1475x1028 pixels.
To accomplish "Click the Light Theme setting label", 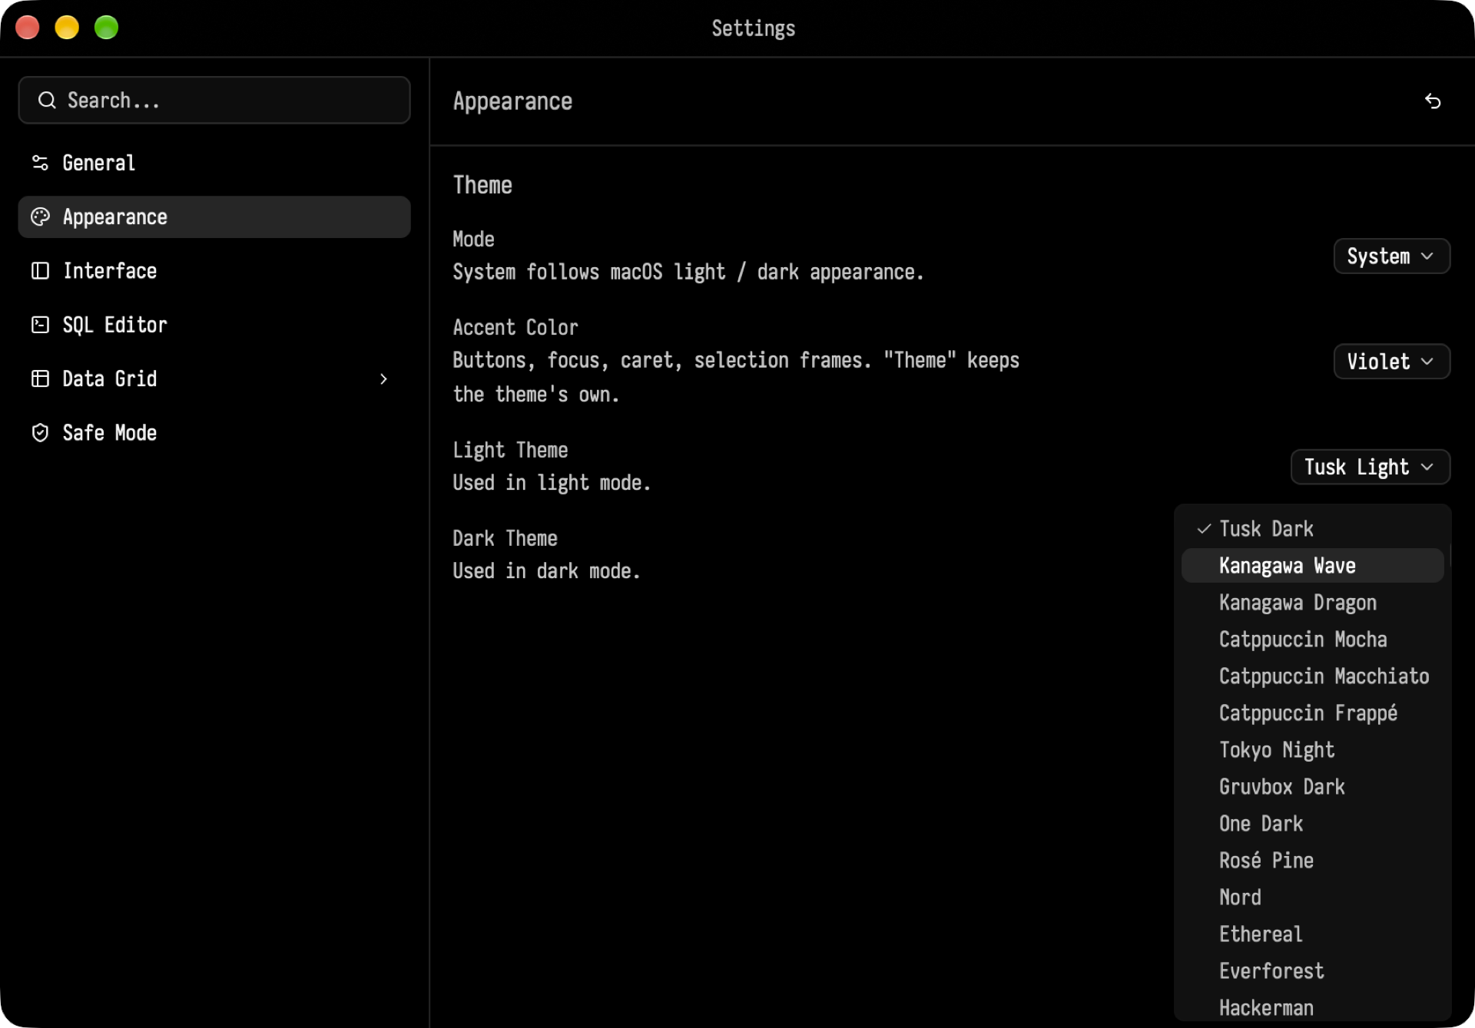I will [x=510, y=451].
